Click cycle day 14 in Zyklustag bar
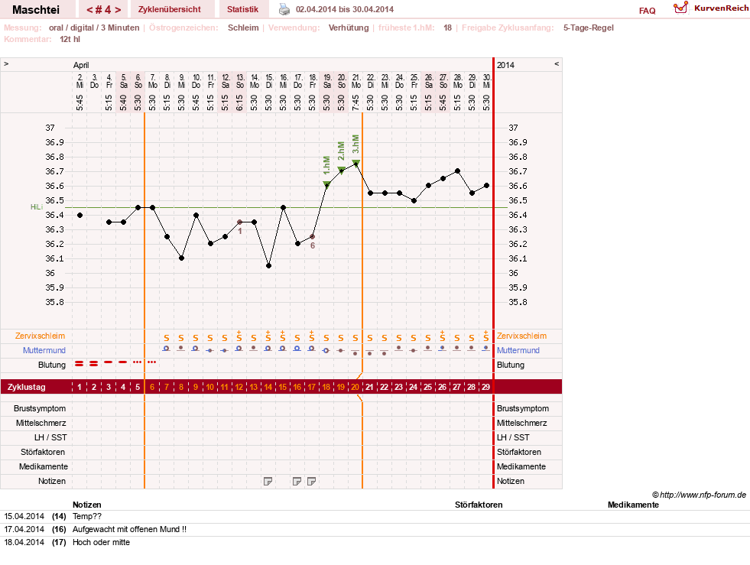 click(x=268, y=387)
